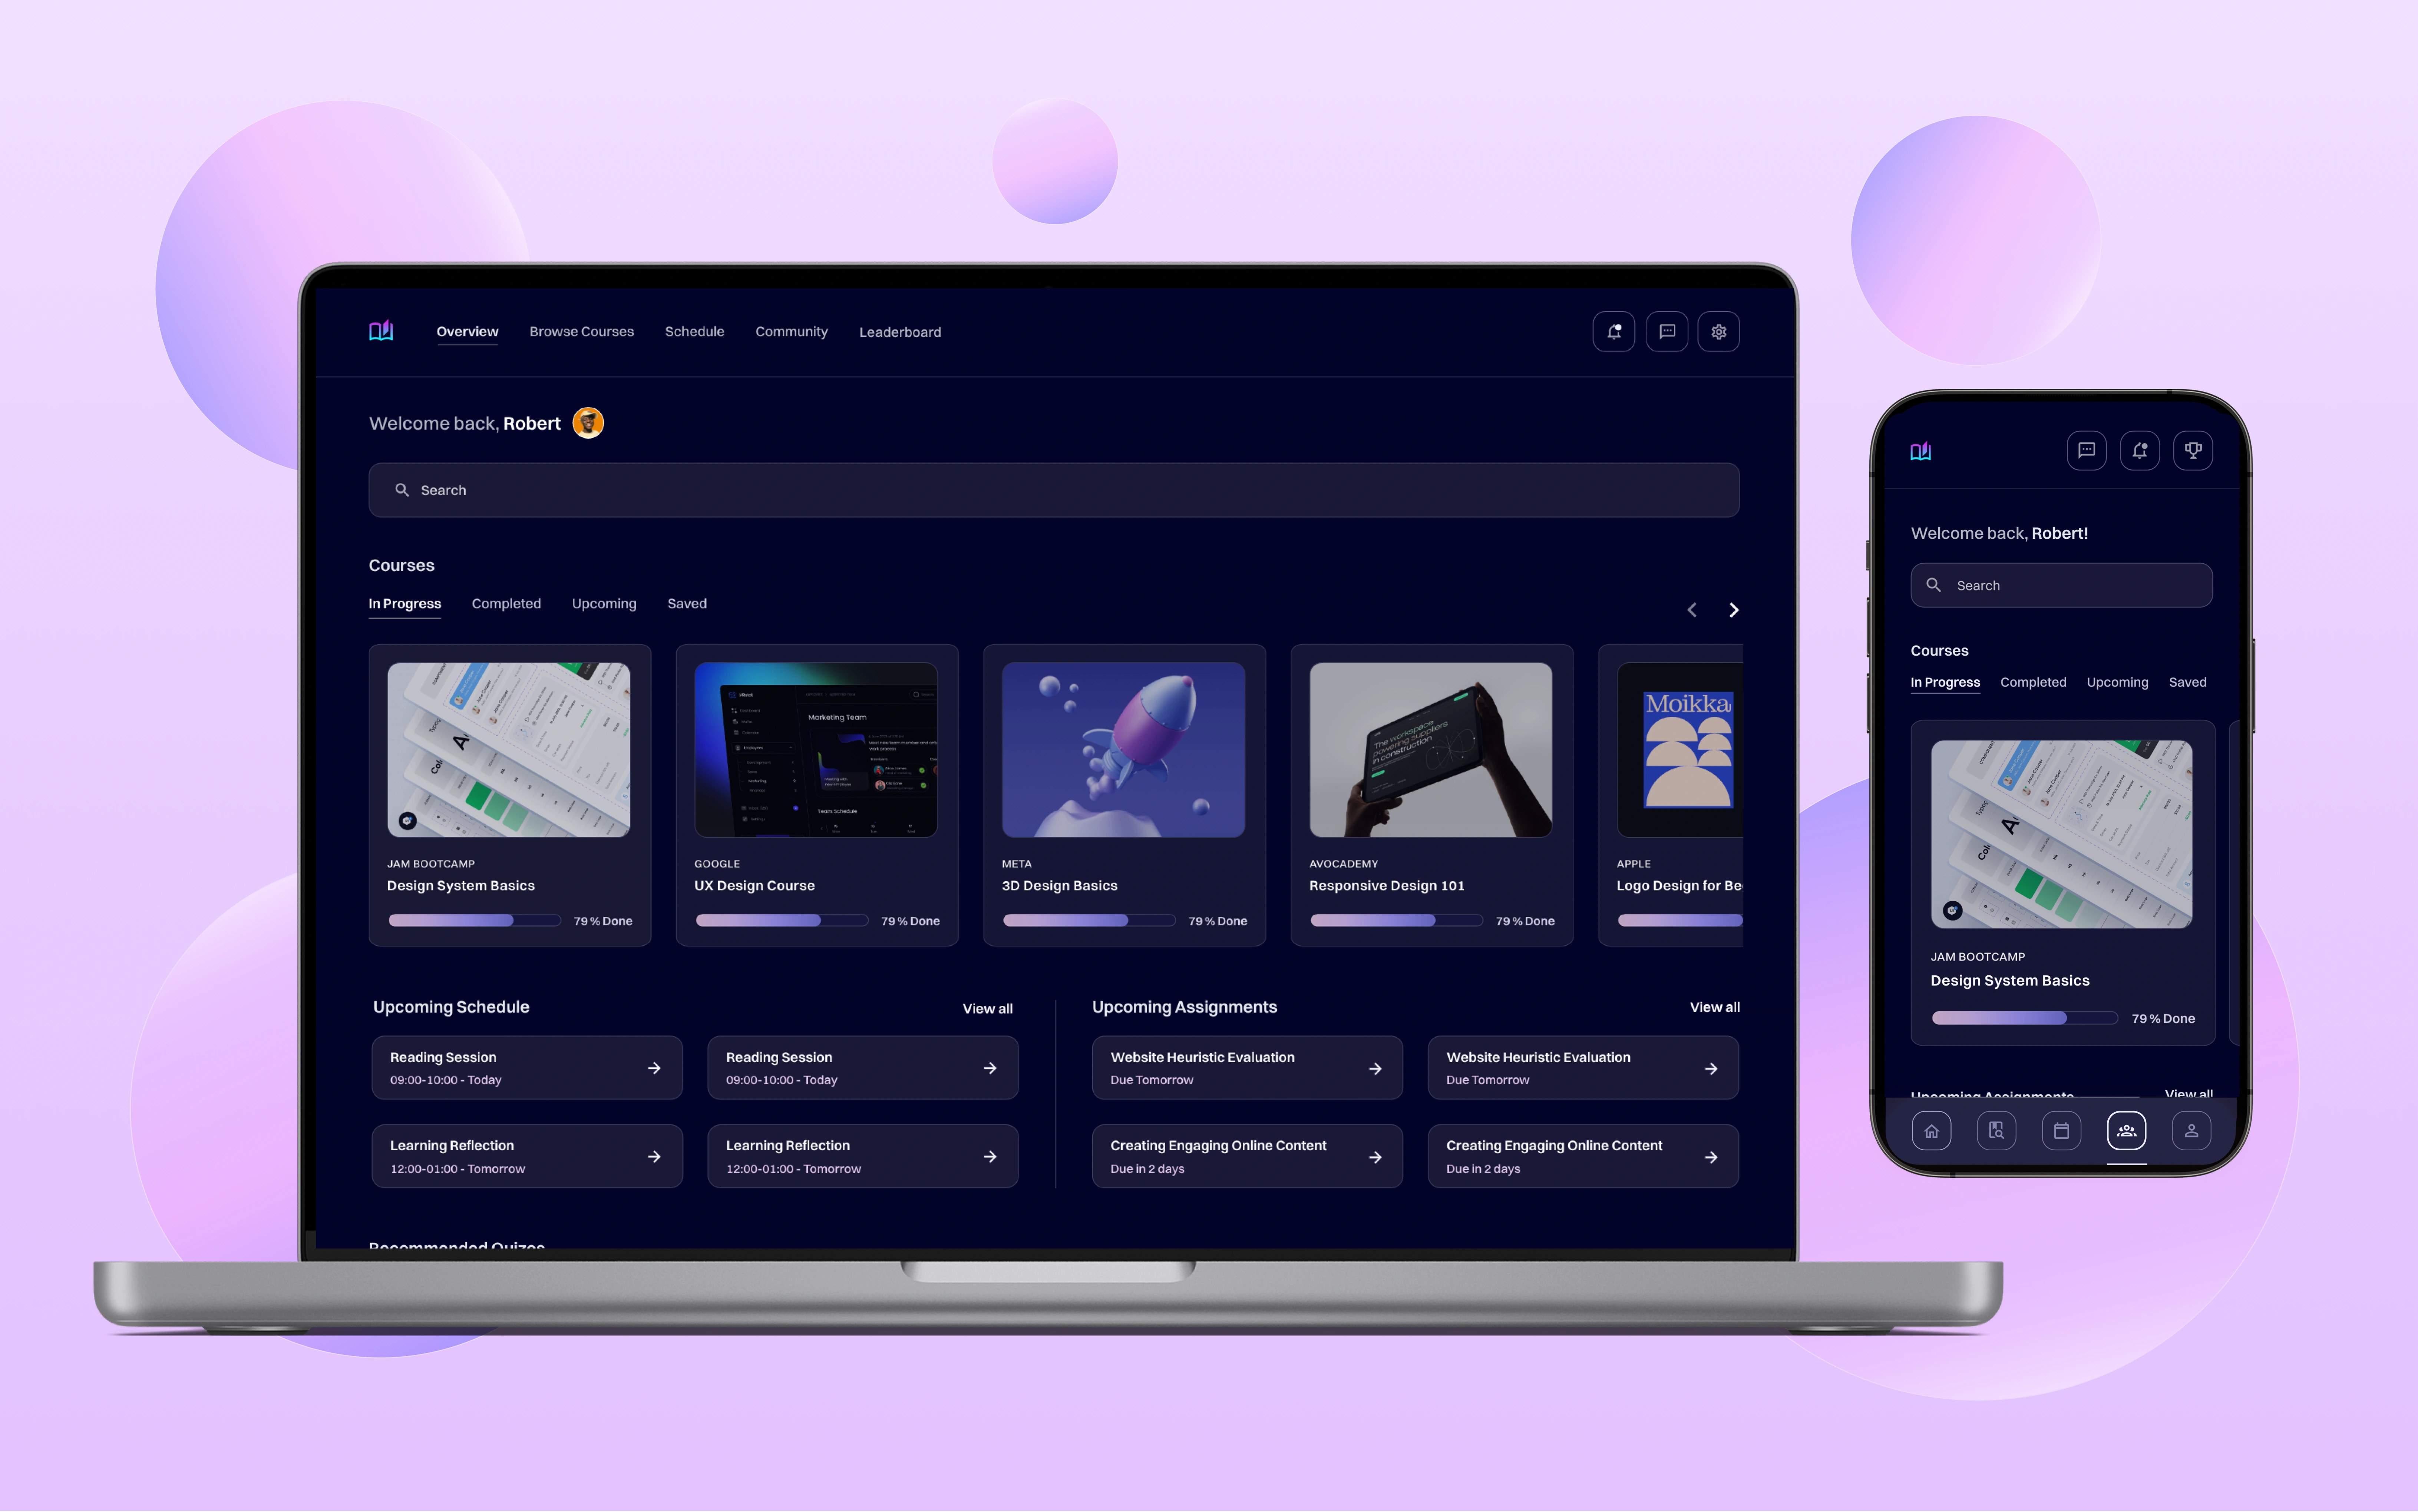The height and width of the screenshot is (1512, 2418).
Task: Click the mobile home tab icon
Action: click(x=1930, y=1129)
